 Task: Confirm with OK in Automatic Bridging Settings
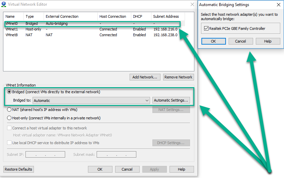coord(213,41)
